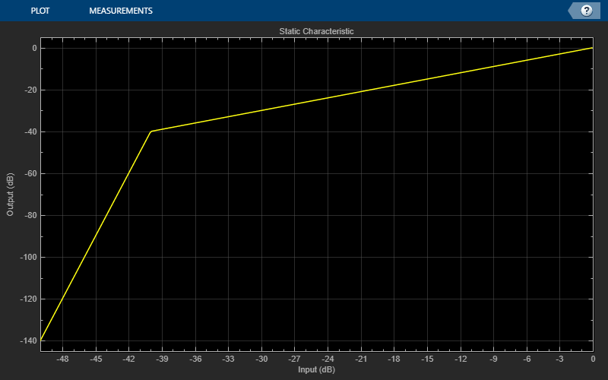
Task: Click the Output (dB) y-axis label
Action: tap(10, 195)
